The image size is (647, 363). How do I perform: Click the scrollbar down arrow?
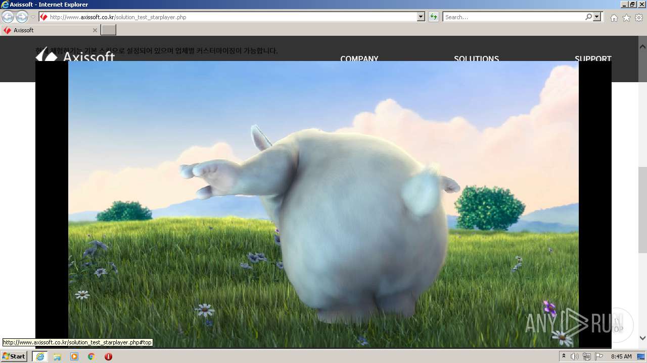point(642,338)
